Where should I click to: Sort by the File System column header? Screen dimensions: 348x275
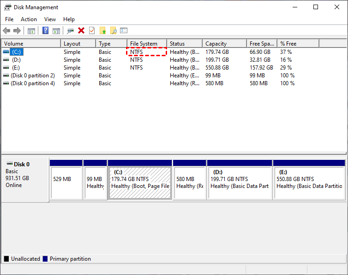pyautogui.click(x=147, y=44)
